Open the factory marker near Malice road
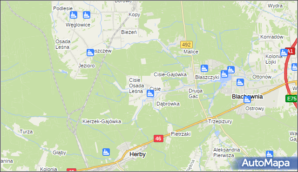The height and width of the screenshot is (172, 298). 204,68
